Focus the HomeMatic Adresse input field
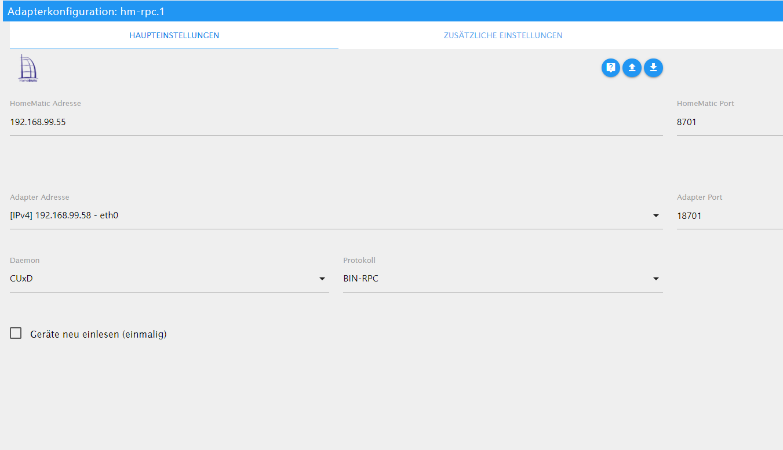The image size is (783, 450). (336, 122)
